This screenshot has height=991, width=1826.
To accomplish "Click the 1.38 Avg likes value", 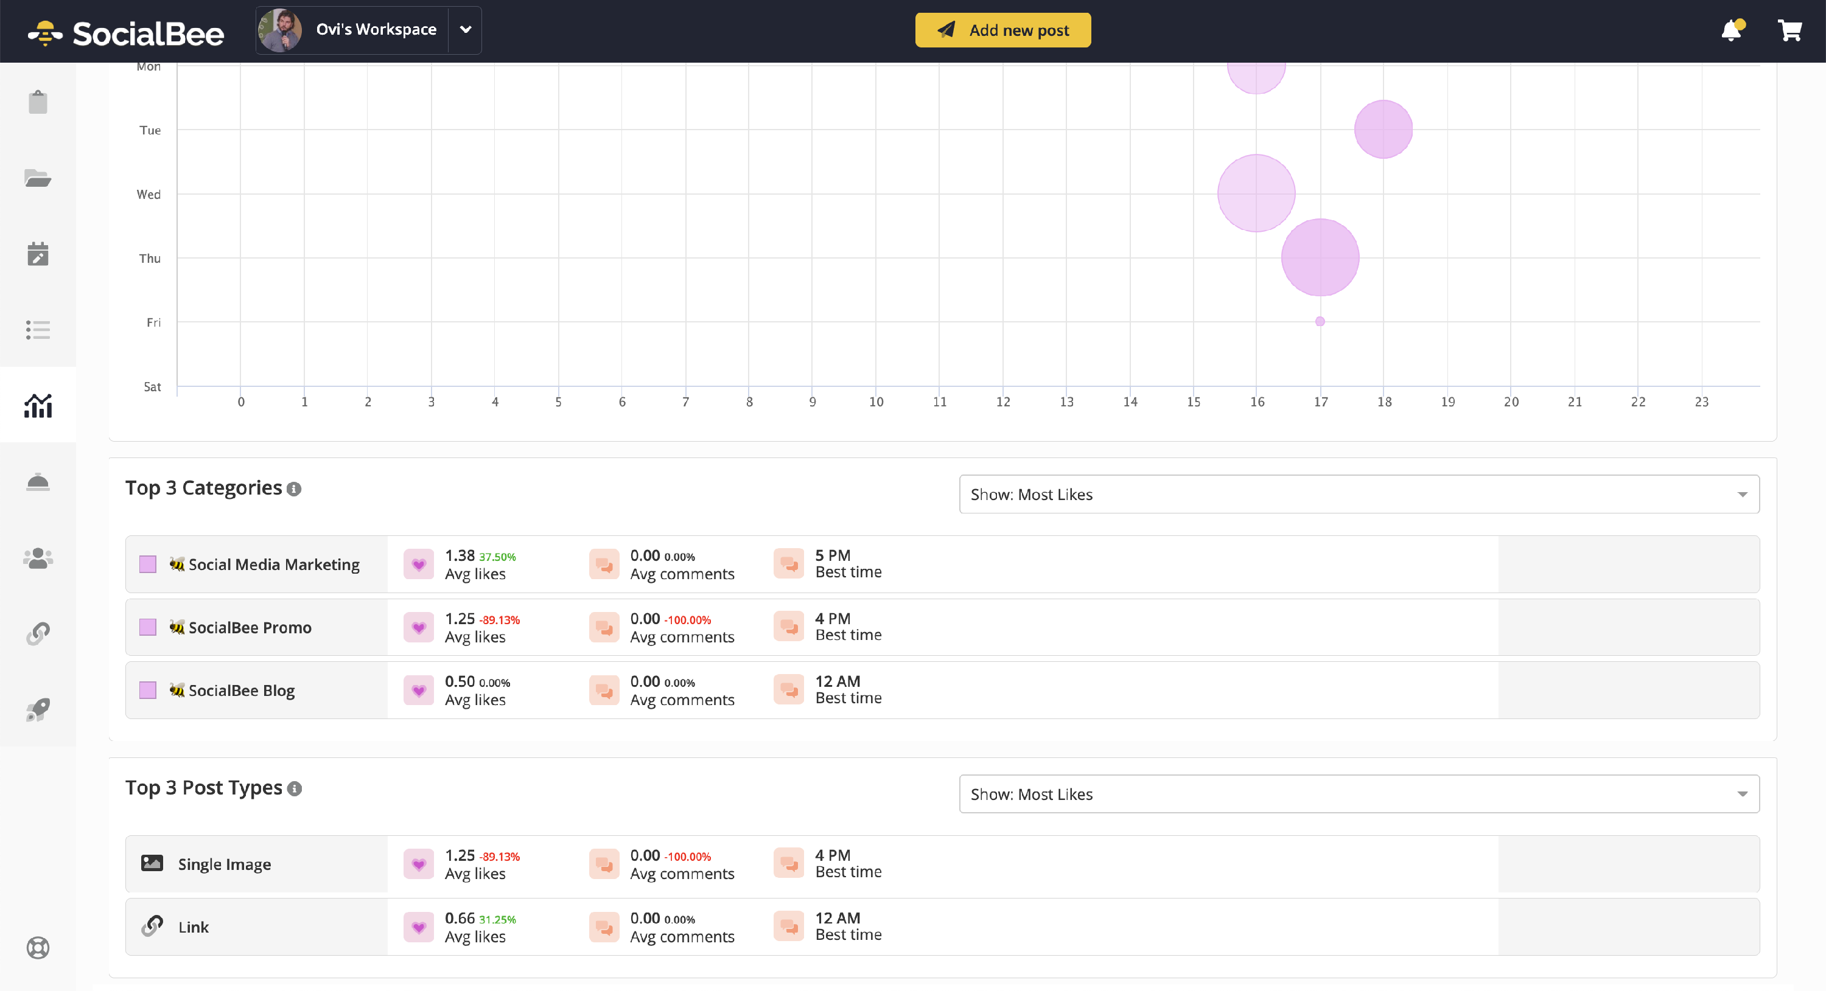I will pos(460,555).
